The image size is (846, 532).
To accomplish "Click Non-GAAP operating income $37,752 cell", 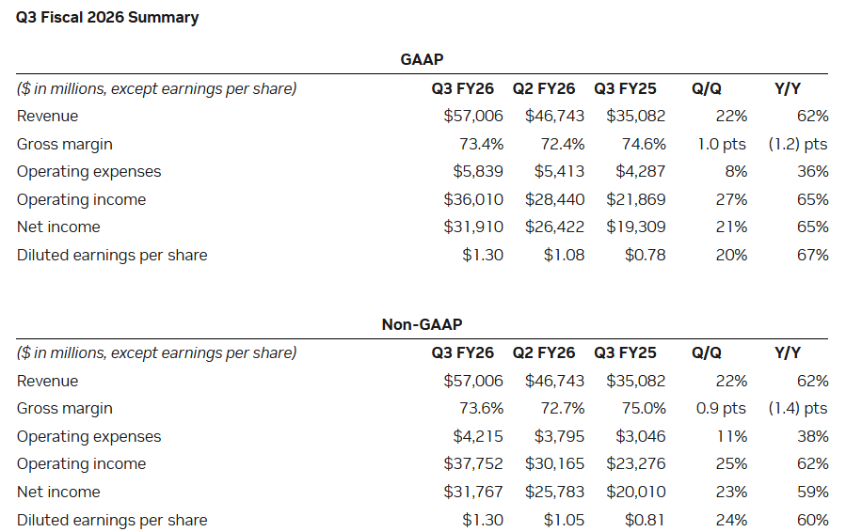I will pos(473,463).
